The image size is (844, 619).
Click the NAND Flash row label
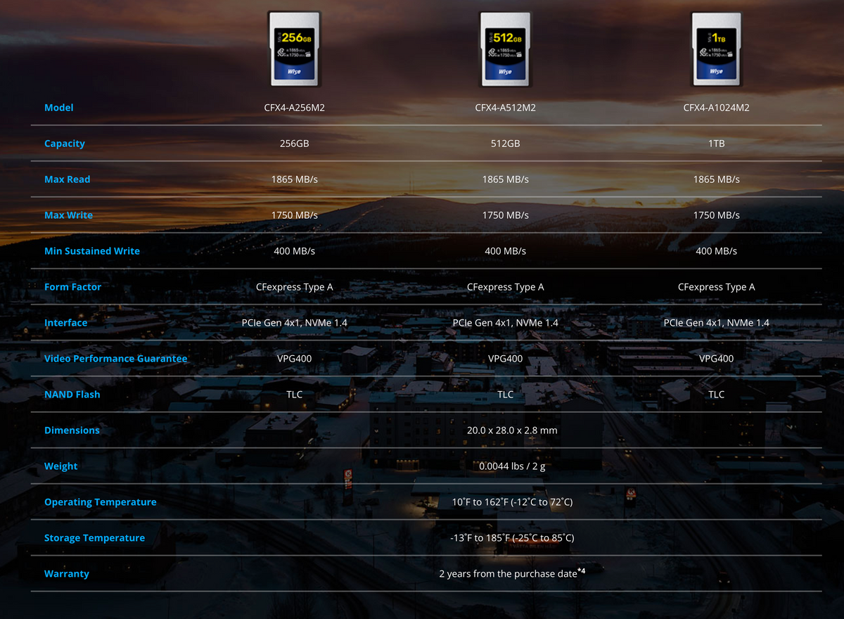pyautogui.click(x=72, y=395)
